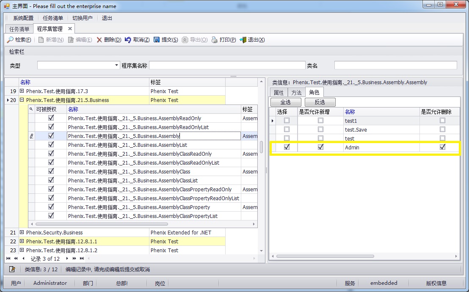Toggle 是否允许新增 checkbox for test.Save
Viewport: 469px width, 292px height.
(x=320, y=129)
